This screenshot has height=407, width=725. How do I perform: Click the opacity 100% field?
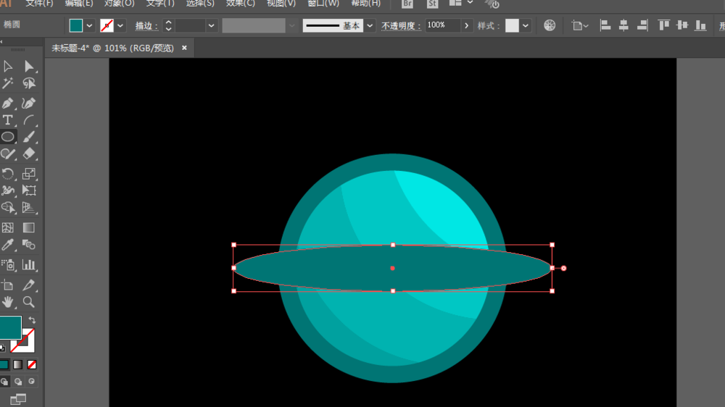442,25
